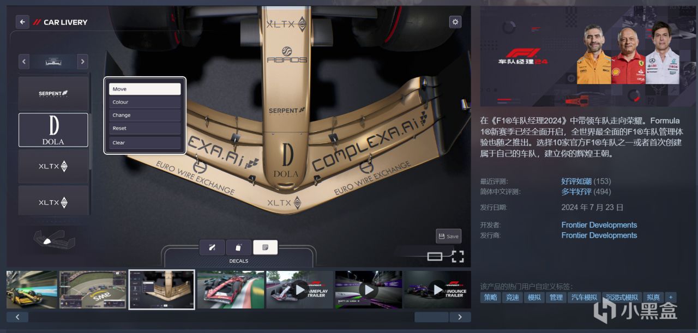
Task: Click the 策略 tag
Action: [x=490, y=298]
